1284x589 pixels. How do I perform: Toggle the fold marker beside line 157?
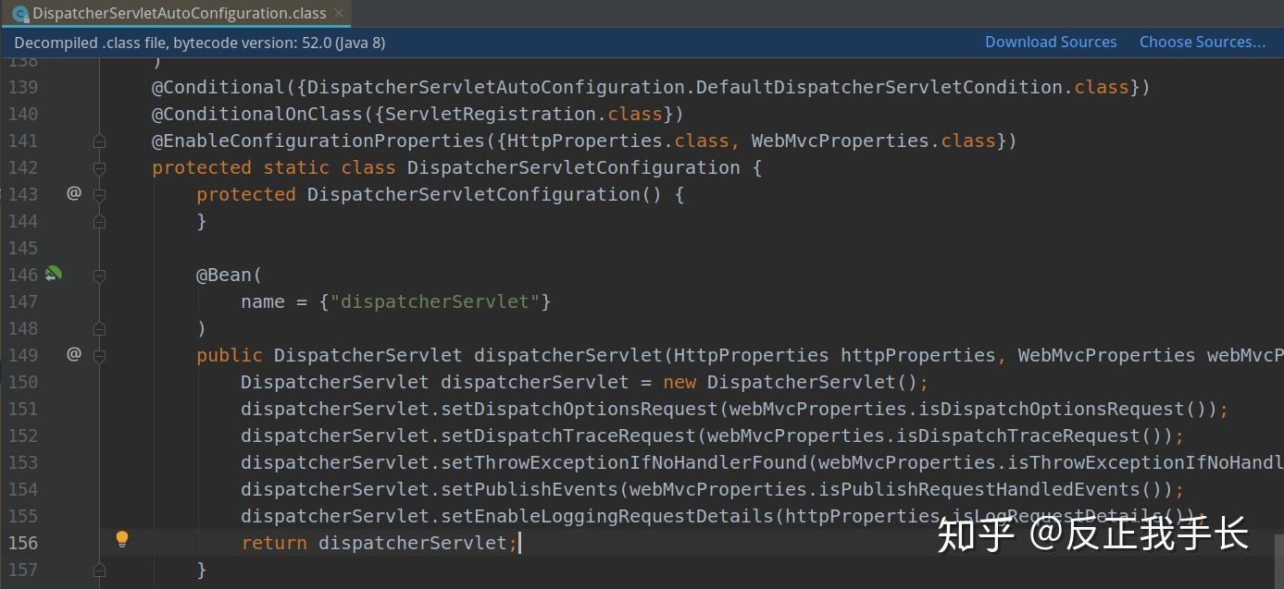click(x=99, y=570)
